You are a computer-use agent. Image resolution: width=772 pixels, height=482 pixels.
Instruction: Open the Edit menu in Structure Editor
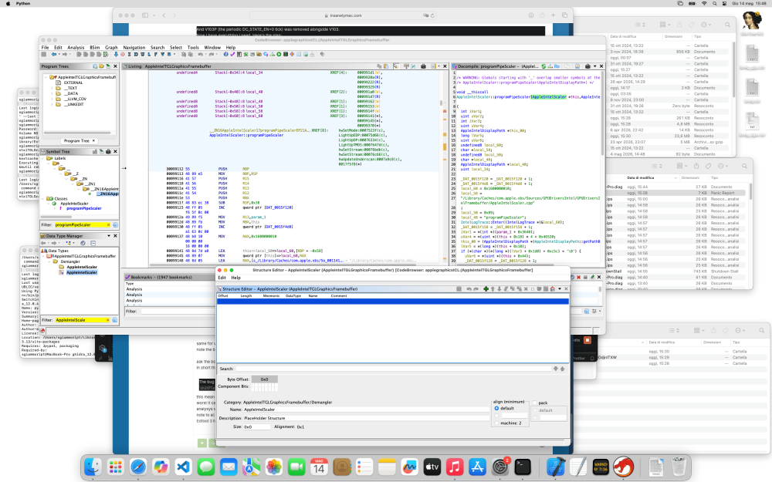pos(222,278)
